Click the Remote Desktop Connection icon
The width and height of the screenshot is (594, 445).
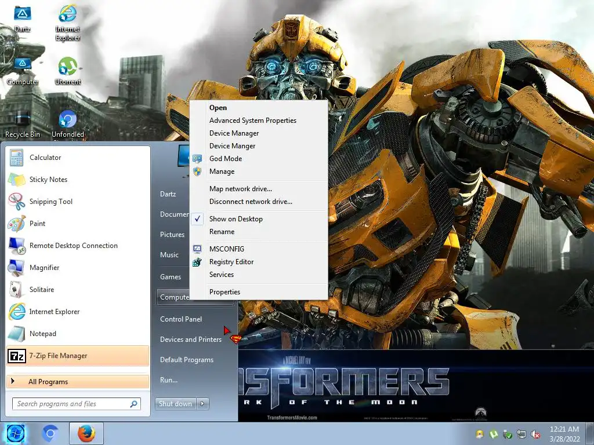pyautogui.click(x=17, y=246)
